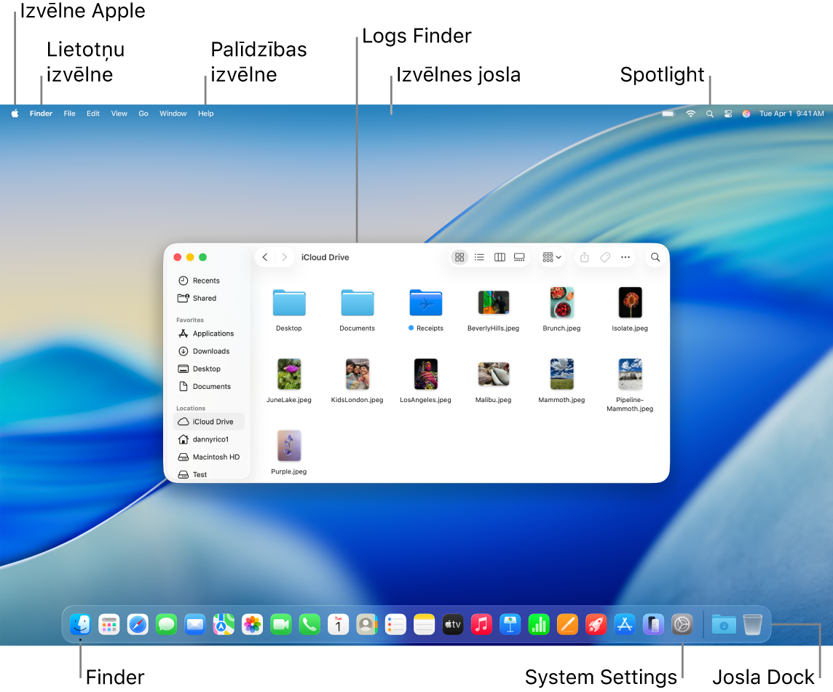The image size is (833, 692).
Task: Click the forward navigation chevron
Action: (x=284, y=257)
